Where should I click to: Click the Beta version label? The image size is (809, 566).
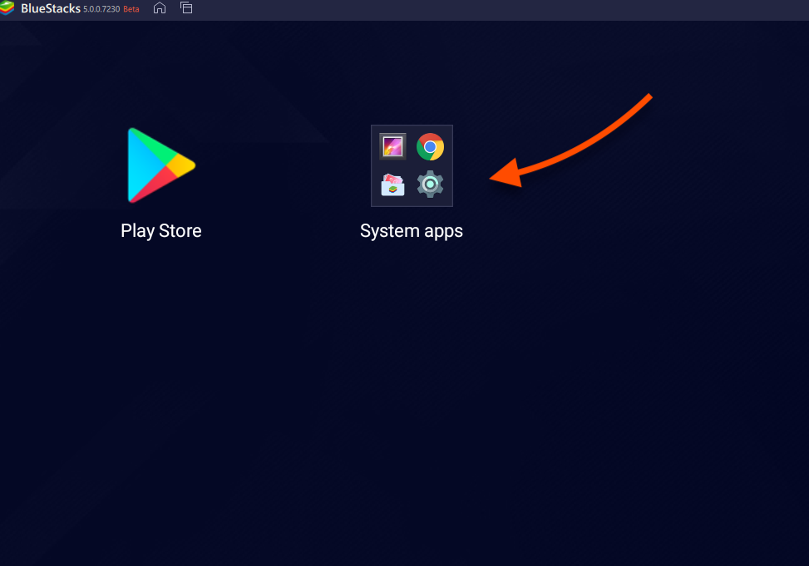131,10
